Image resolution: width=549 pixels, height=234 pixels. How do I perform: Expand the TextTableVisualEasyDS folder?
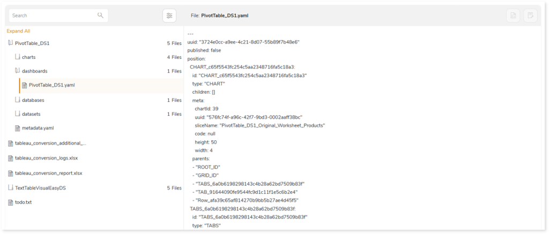tap(11, 188)
